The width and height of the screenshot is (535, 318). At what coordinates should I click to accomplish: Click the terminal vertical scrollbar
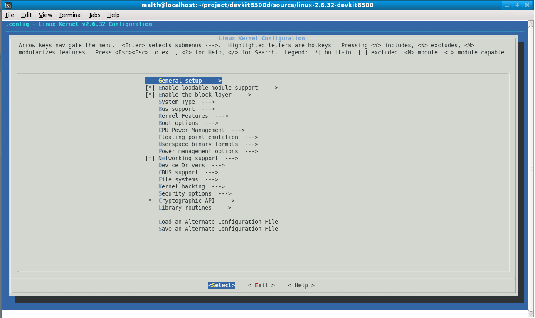[x=531, y=168]
